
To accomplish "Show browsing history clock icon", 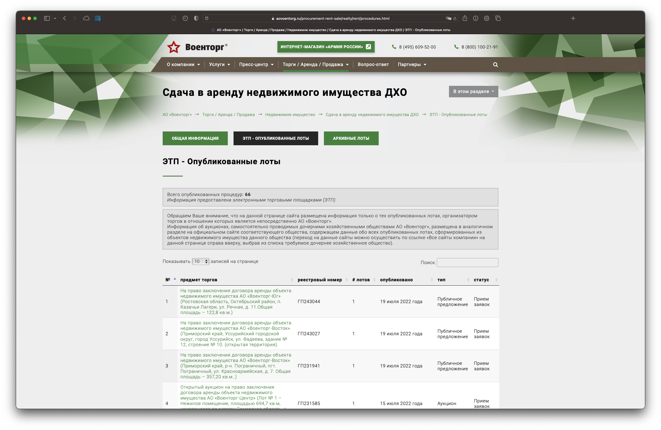I will coord(185,18).
